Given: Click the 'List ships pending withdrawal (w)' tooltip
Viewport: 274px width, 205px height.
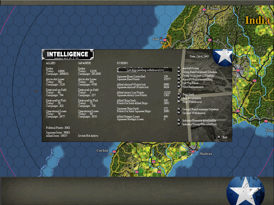Looking at the screenshot, I should [x=145, y=70].
